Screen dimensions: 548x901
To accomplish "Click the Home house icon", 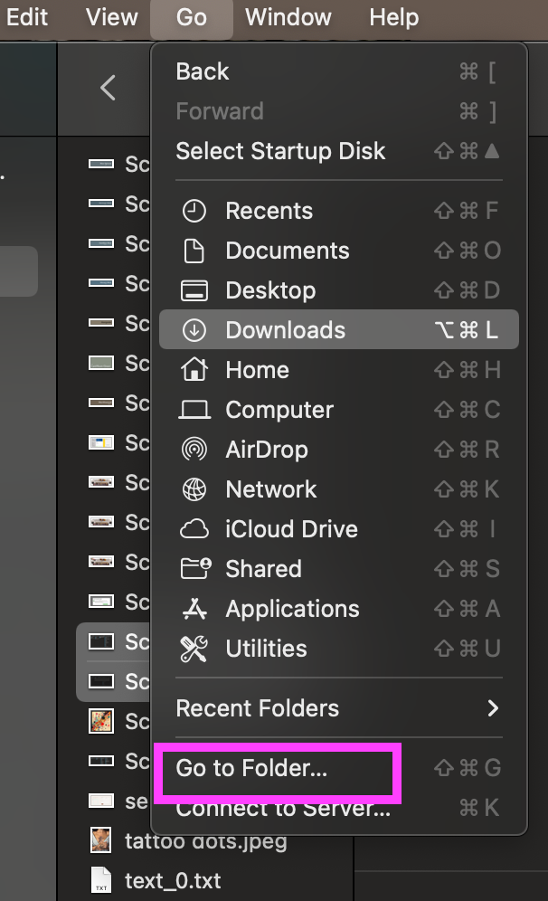I will click(x=194, y=370).
